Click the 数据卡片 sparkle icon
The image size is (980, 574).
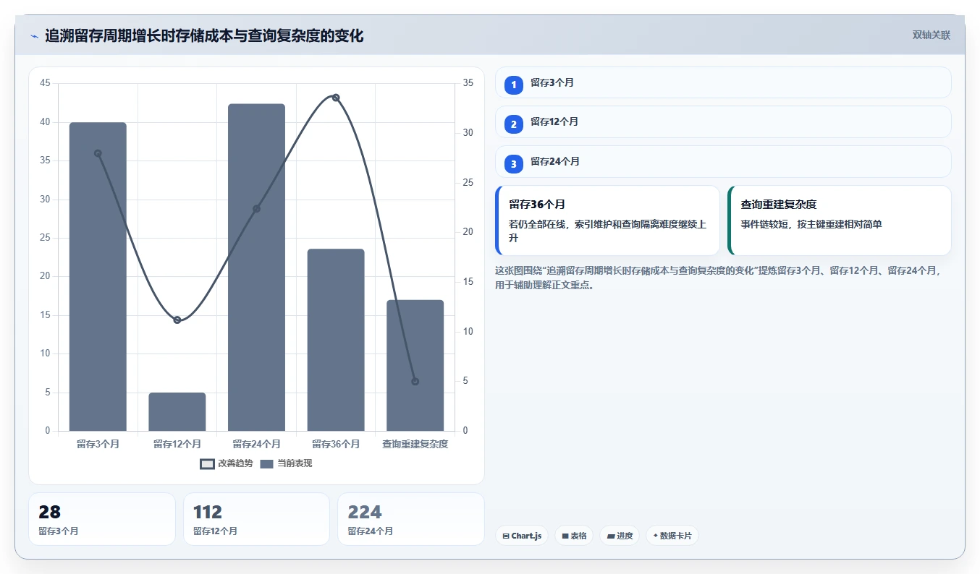point(655,536)
